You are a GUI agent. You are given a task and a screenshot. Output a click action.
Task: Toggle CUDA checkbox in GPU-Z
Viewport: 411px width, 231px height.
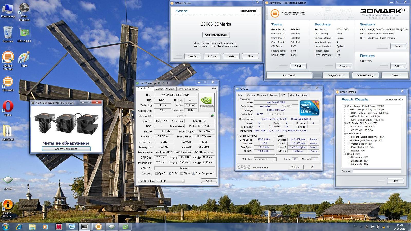click(x=170, y=173)
